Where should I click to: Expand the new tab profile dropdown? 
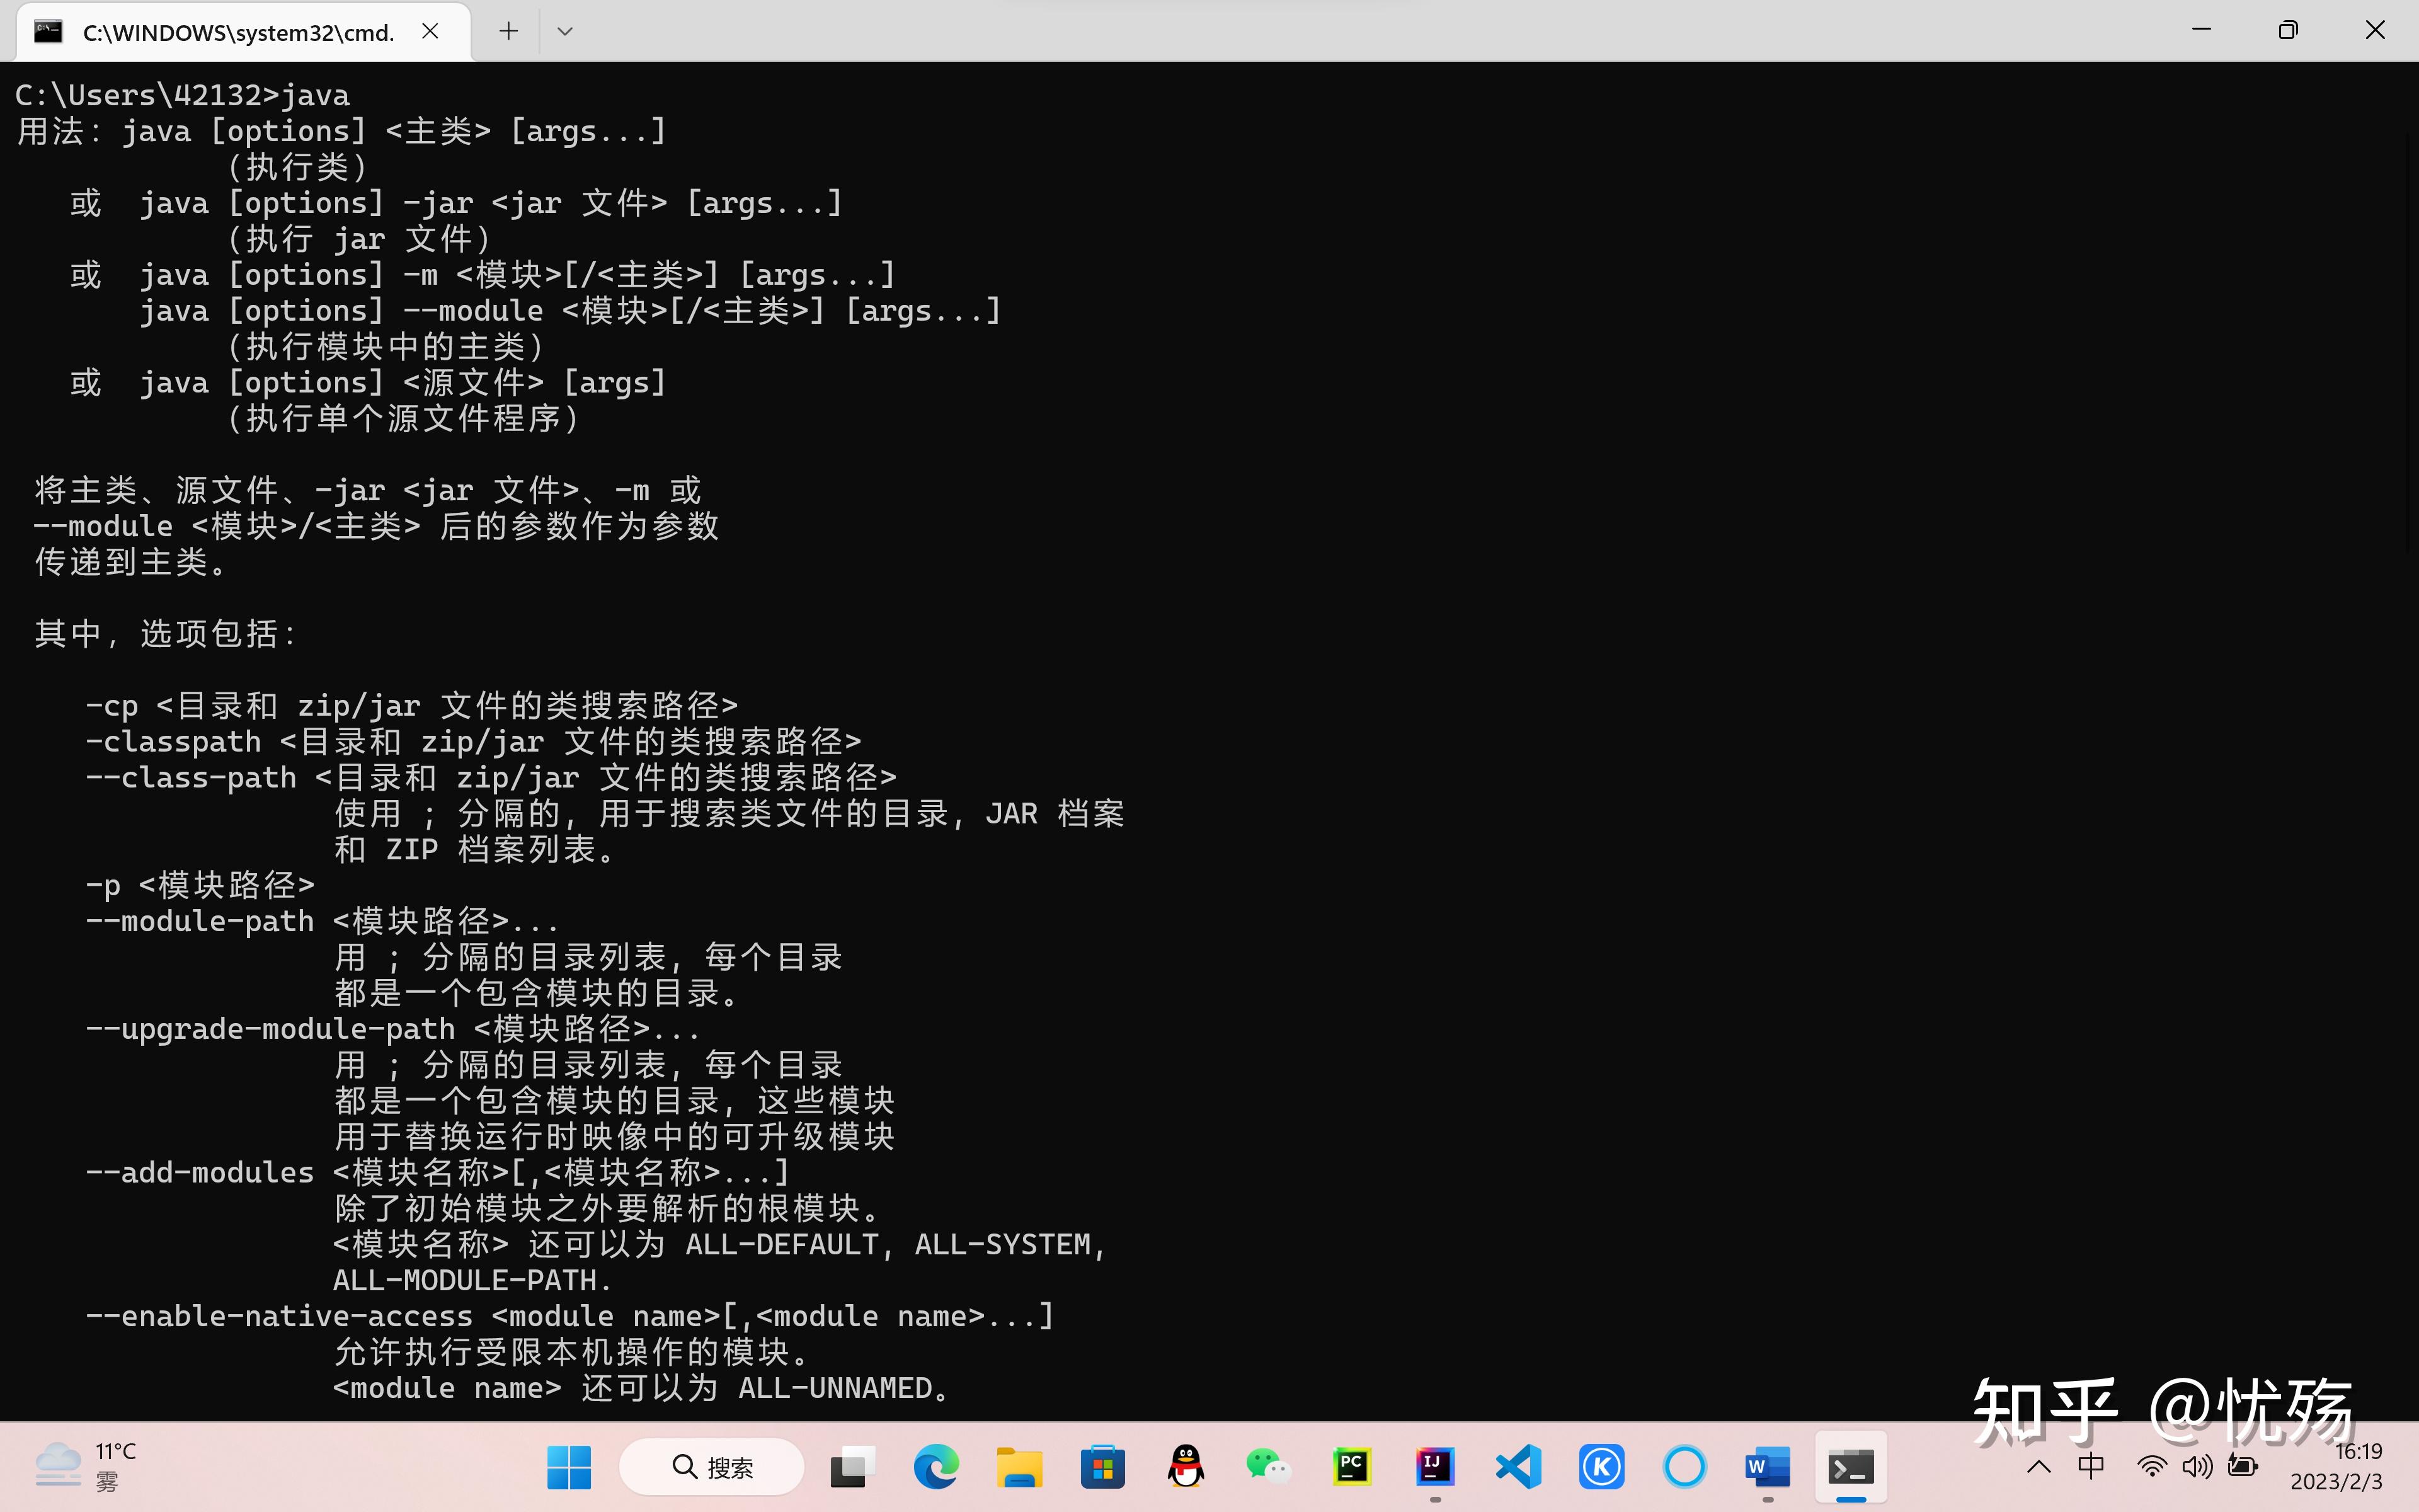(565, 31)
